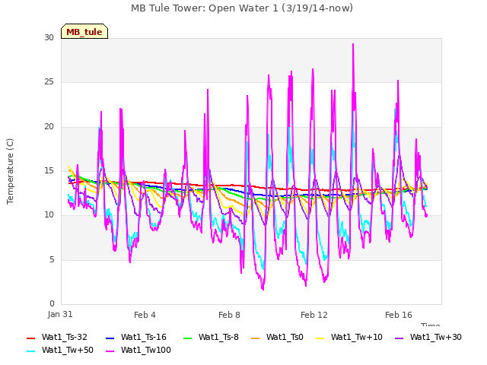Viewport: 487px width, 365px height.
Task: Click the 10 y-axis tick label
Action: 49,214
